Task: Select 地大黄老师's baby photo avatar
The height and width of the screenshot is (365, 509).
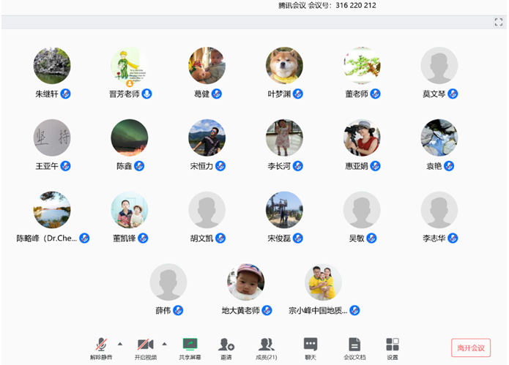Action: 245,282
